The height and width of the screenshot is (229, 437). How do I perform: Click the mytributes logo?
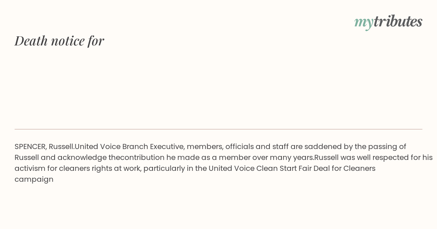tap(388, 21)
